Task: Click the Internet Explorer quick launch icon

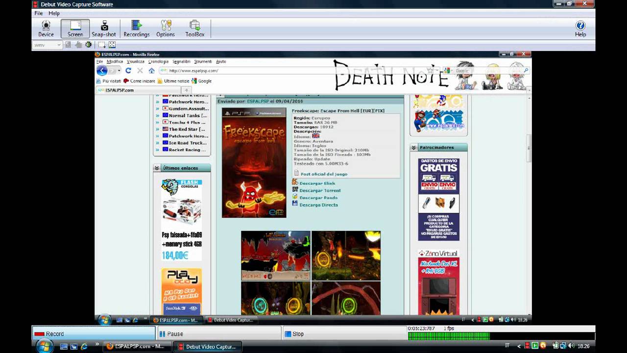Action: point(84,347)
